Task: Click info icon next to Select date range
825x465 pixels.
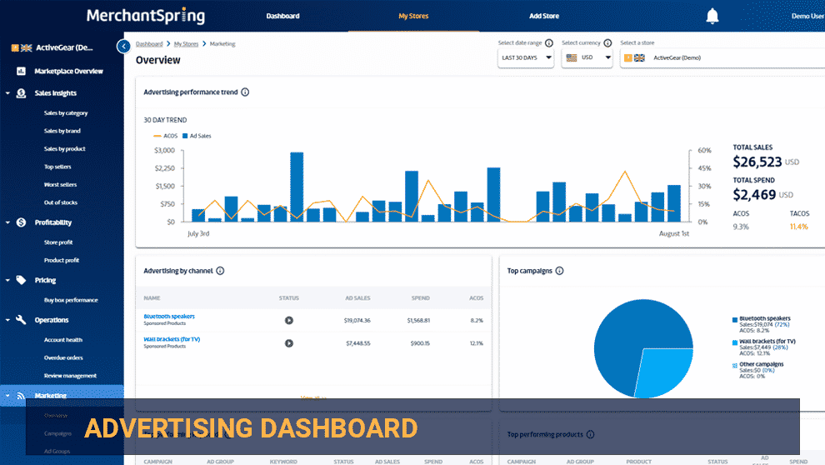Action: (549, 43)
